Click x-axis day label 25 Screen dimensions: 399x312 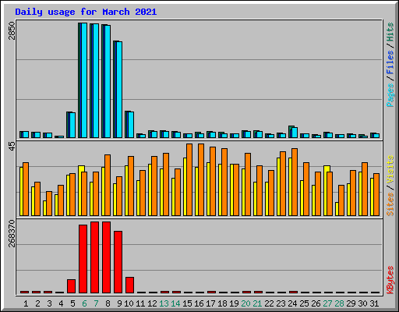pos(304,303)
